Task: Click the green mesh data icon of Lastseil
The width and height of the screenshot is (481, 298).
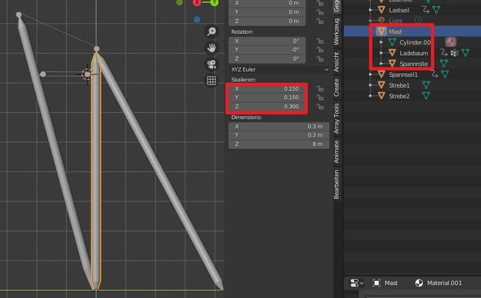Action: click(436, 10)
